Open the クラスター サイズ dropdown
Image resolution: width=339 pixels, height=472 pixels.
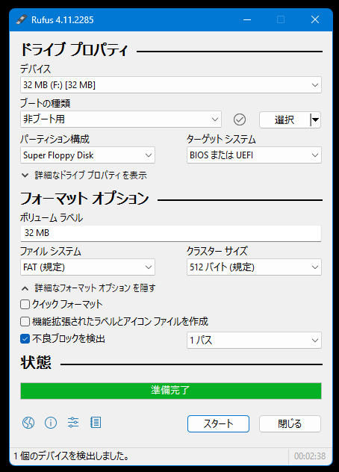coord(254,267)
